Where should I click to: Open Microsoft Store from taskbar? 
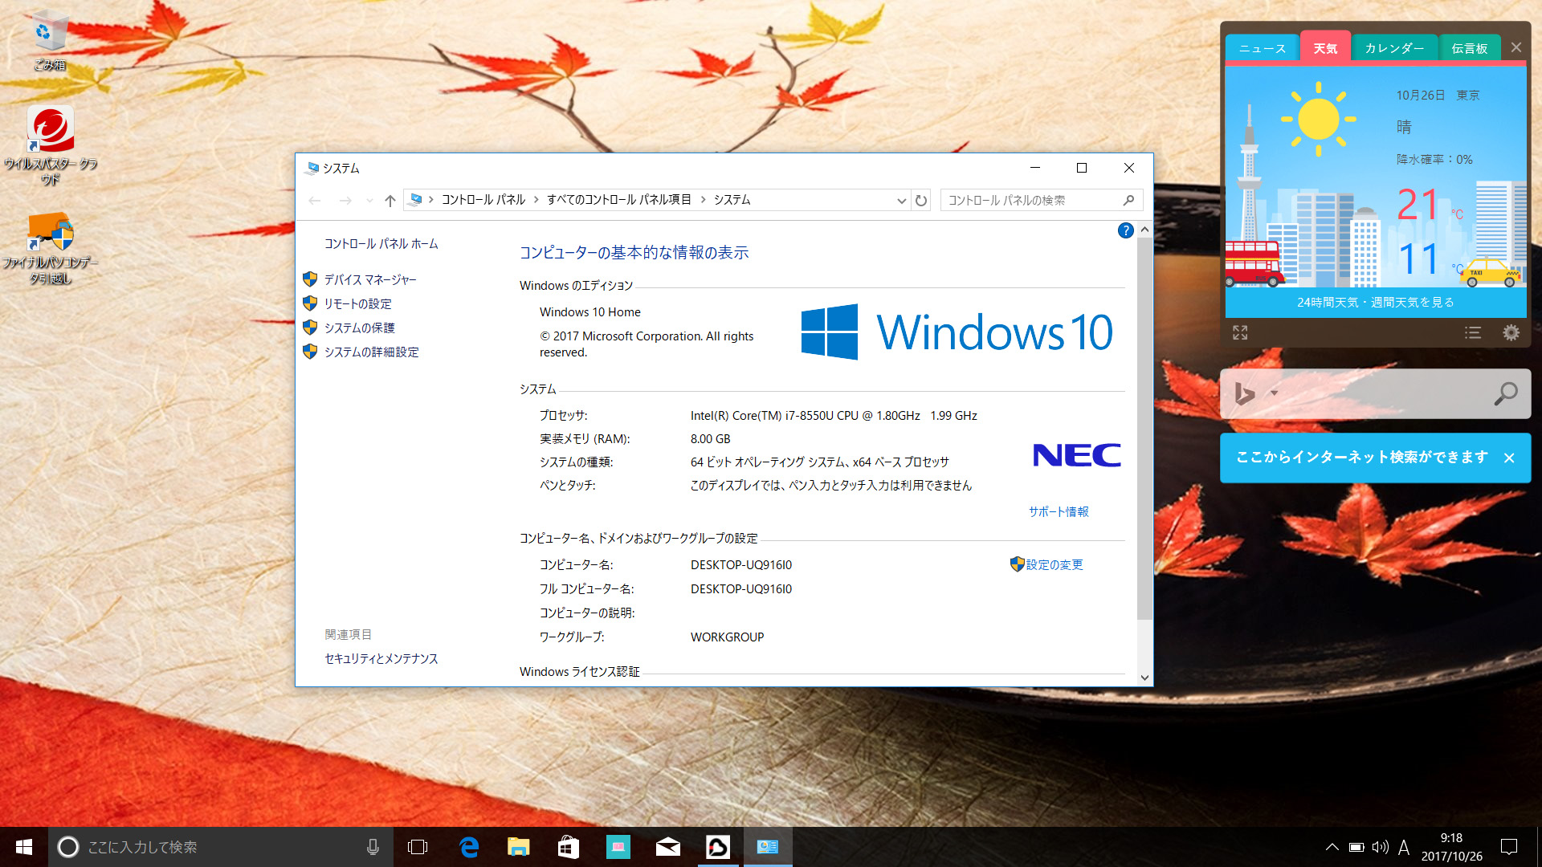point(569,847)
